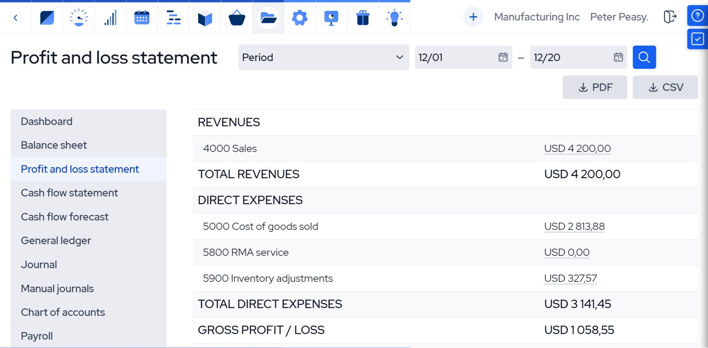Open the gift box icon
The image size is (708, 348).
(363, 17)
